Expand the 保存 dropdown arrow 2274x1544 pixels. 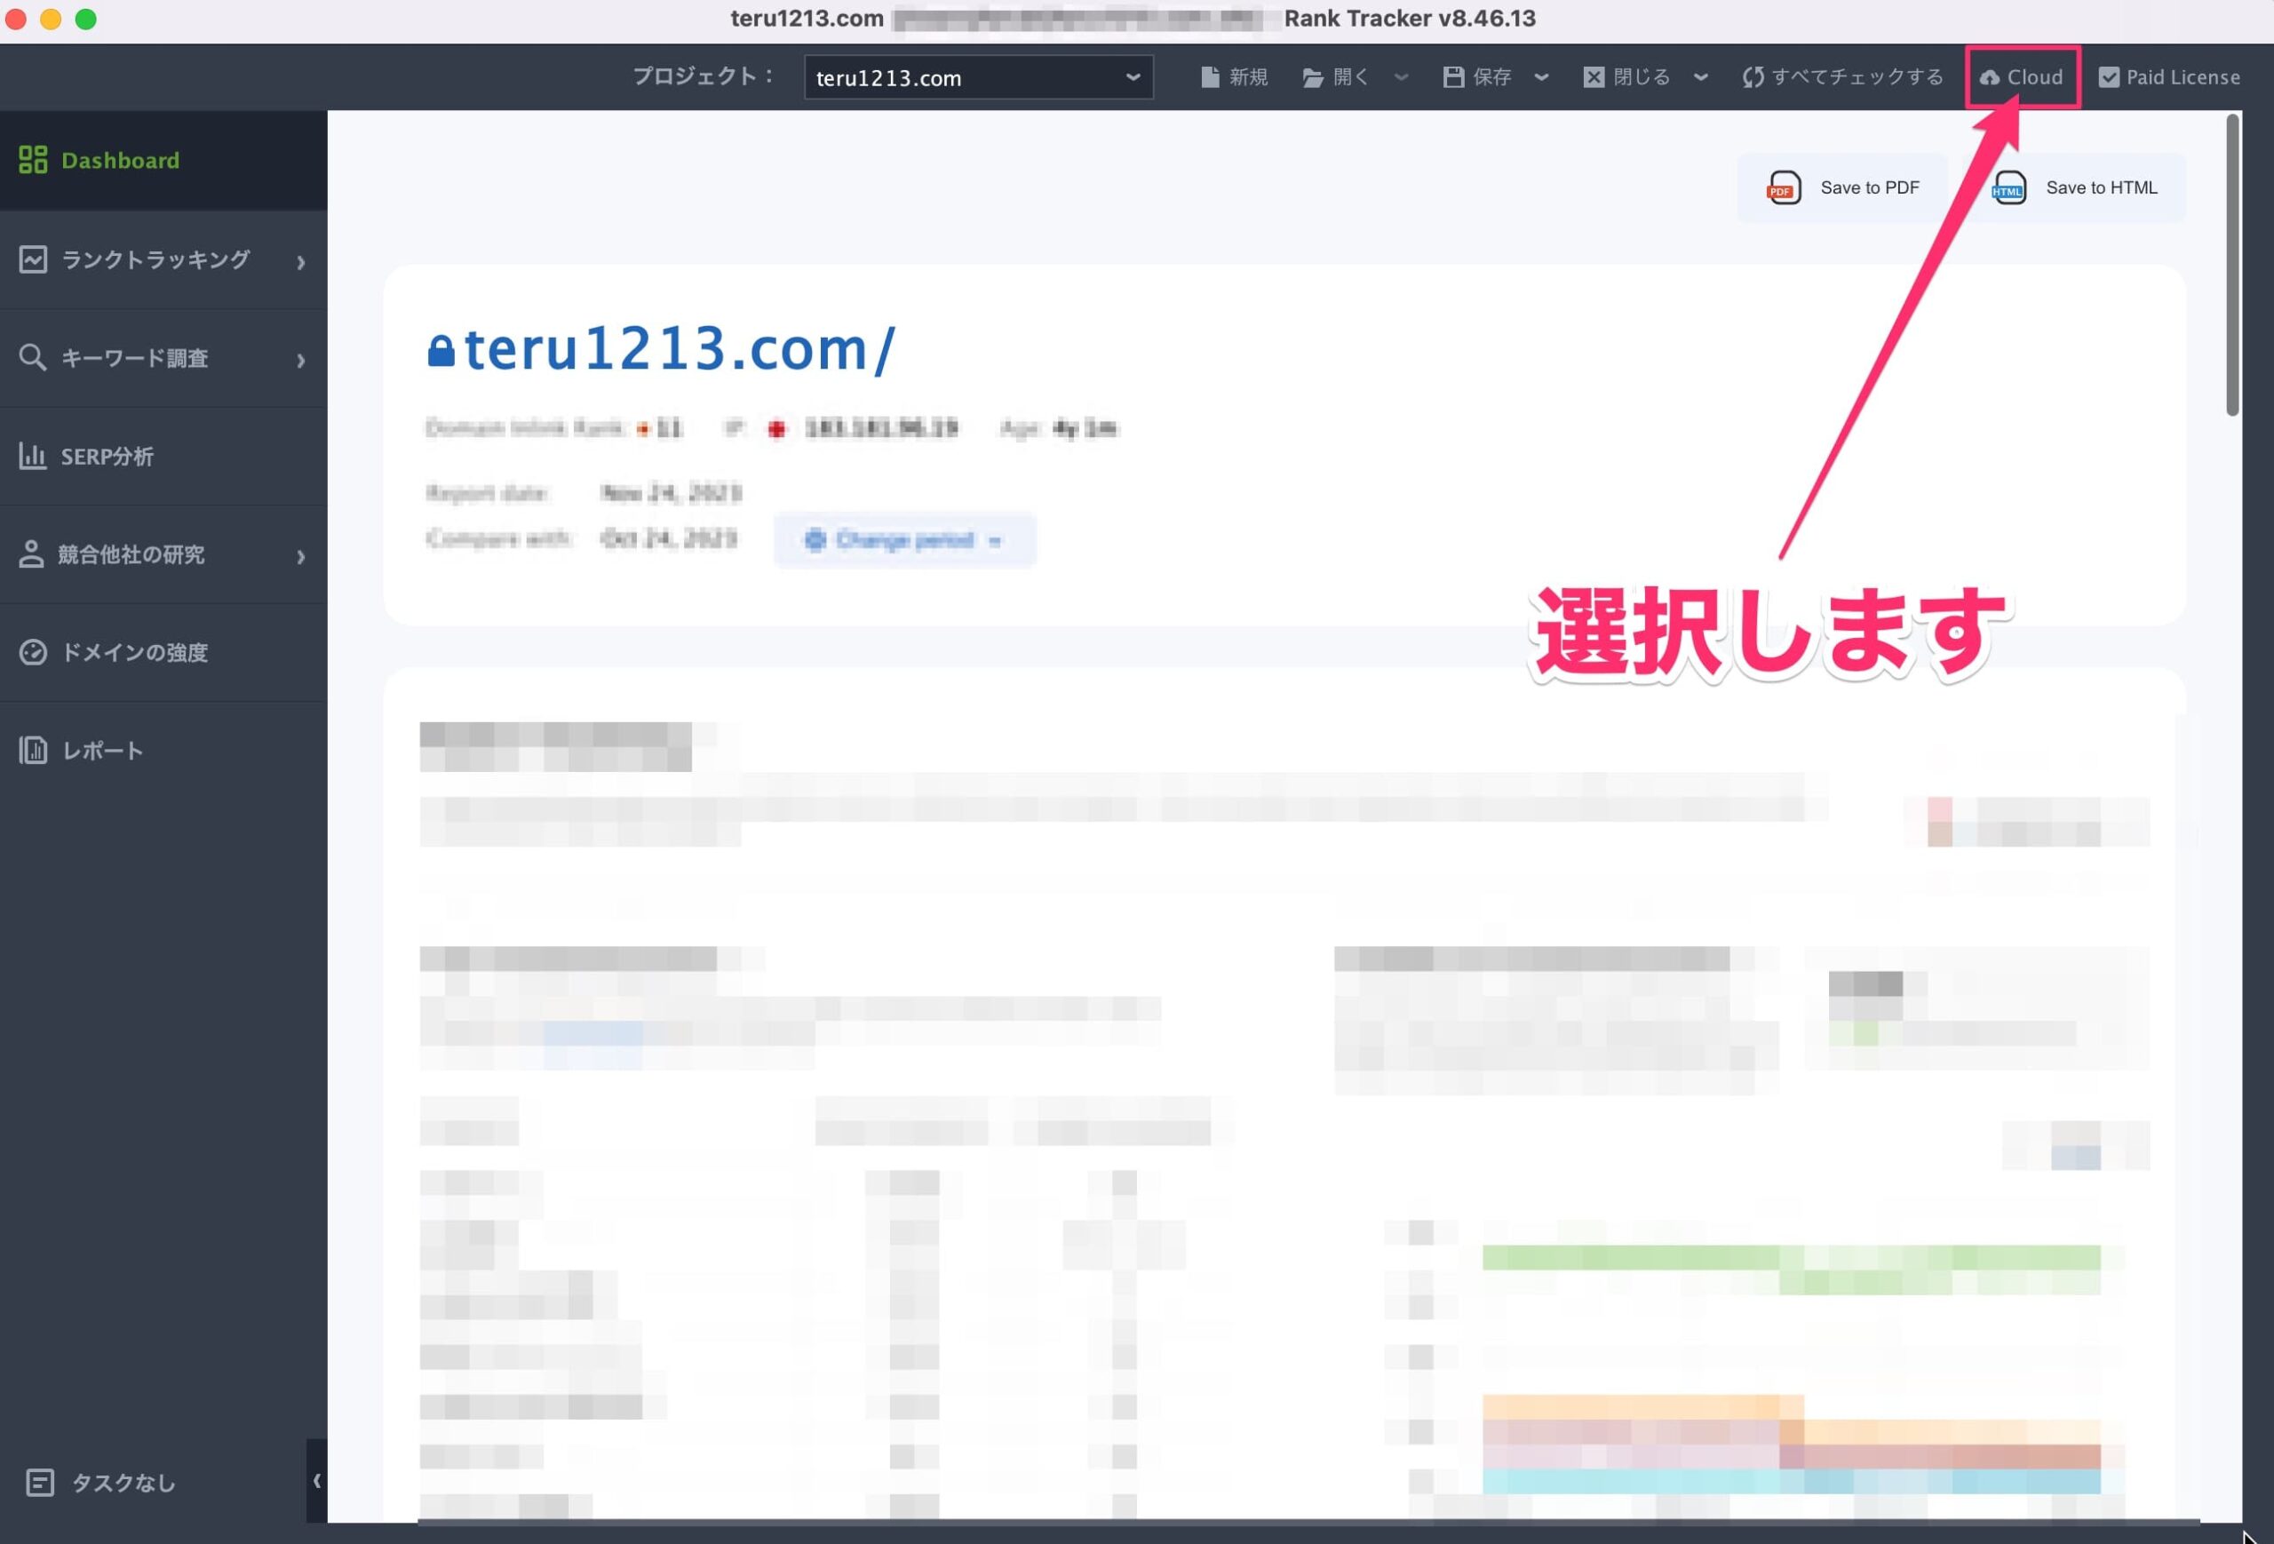pyautogui.click(x=1542, y=77)
